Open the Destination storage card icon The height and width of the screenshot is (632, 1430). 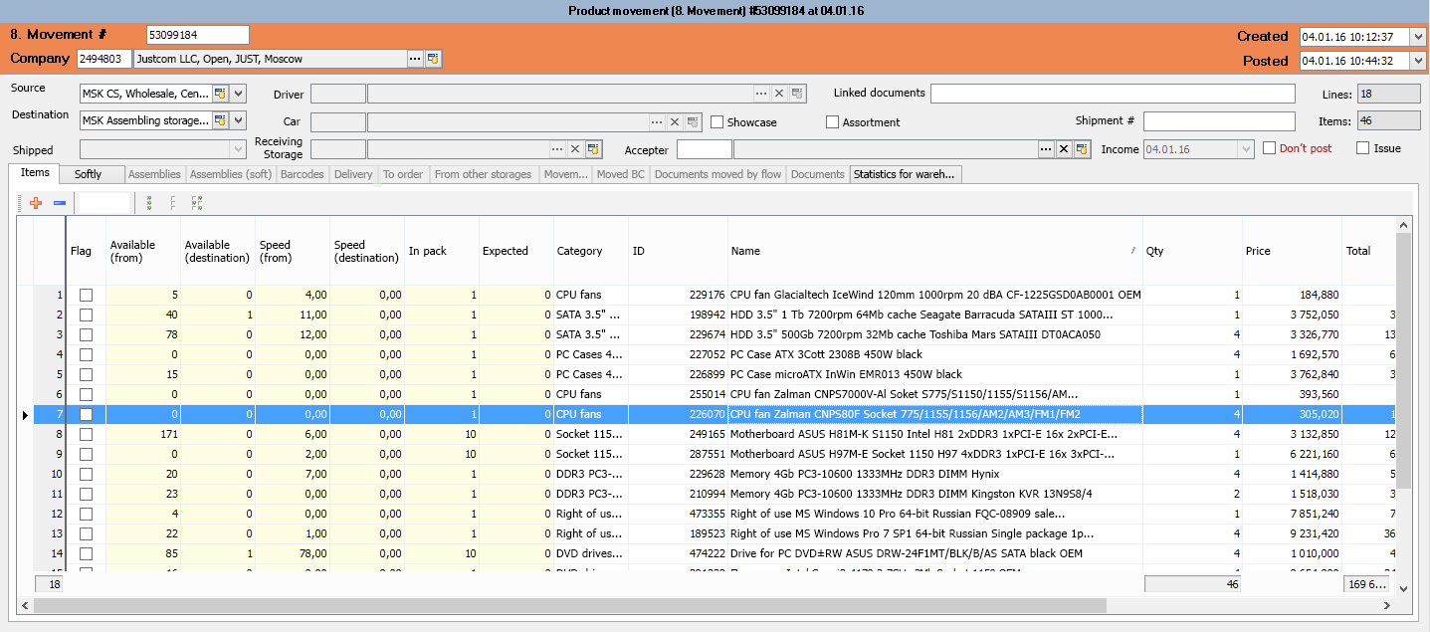coord(221,120)
